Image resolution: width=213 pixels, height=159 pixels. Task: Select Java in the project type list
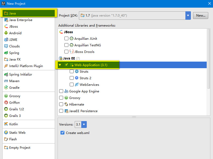[28, 13]
